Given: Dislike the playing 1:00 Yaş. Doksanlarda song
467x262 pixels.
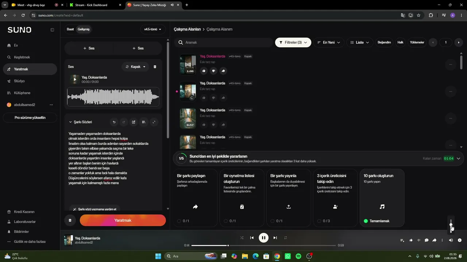Looking at the screenshot, I should coord(213,71).
